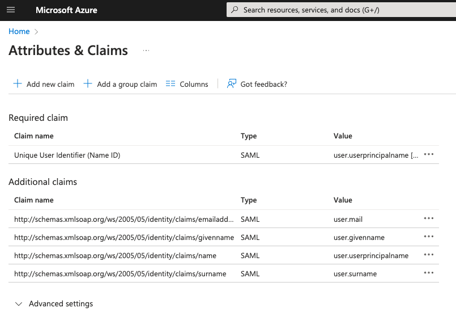456x316 pixels.
Task: Open the givenname claim row
Action: point(123,237)
